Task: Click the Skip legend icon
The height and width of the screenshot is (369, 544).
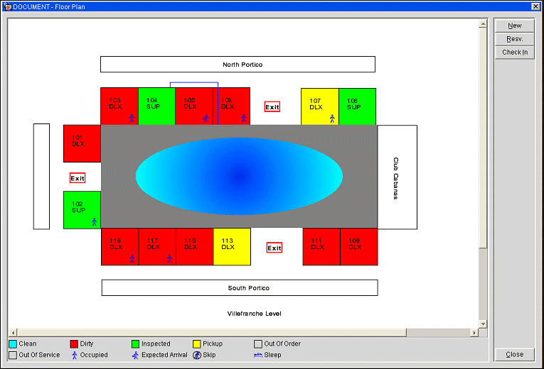Action: 197,355
